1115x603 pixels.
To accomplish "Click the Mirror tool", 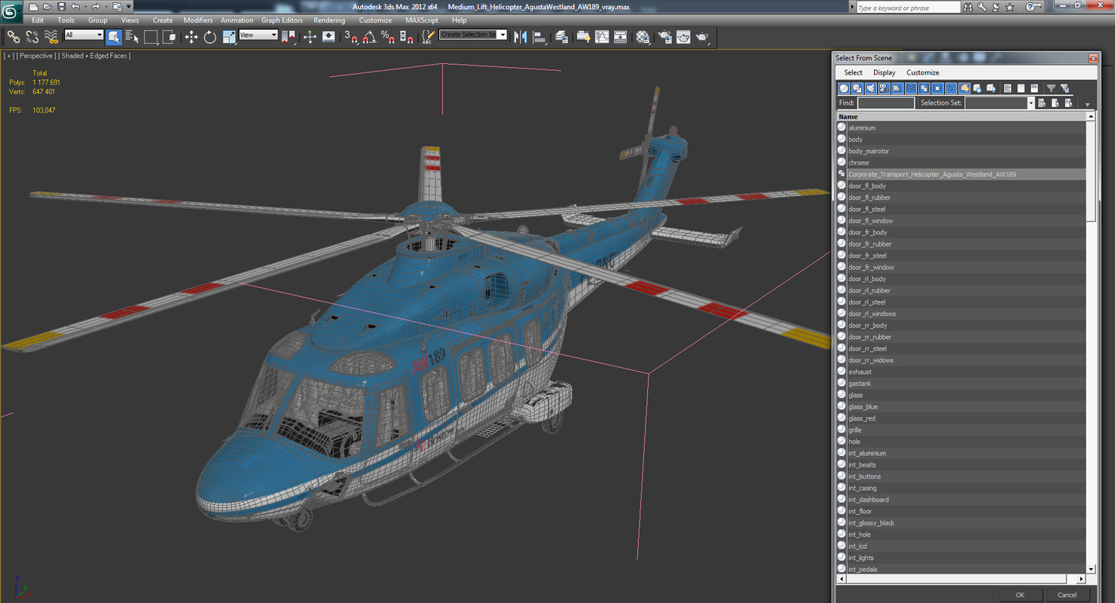I will click(x=520, y=36).
